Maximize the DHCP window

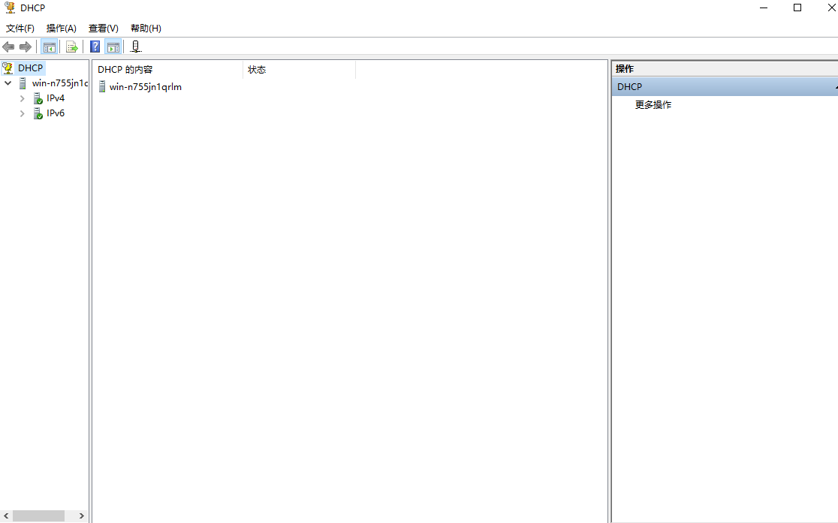click(797, 8)
